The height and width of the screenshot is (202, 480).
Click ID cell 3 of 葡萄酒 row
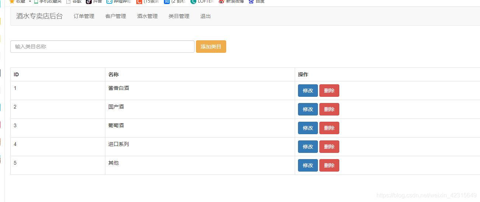tap(58, 128)
